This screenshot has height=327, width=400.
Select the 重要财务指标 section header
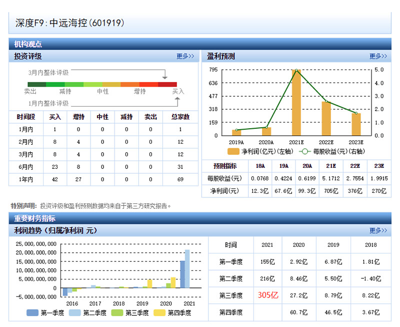pyautogui.click(x=34, y=218)
